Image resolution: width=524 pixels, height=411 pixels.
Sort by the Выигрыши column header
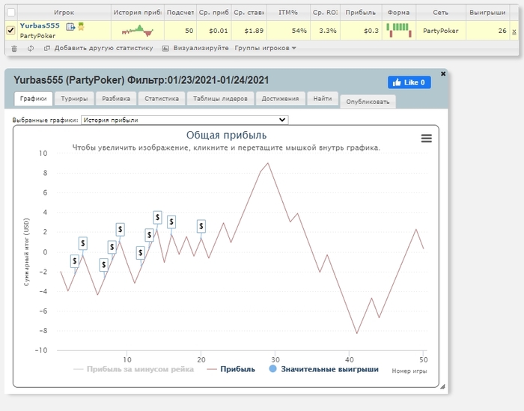pyautogui.click(x=487, y=13)
